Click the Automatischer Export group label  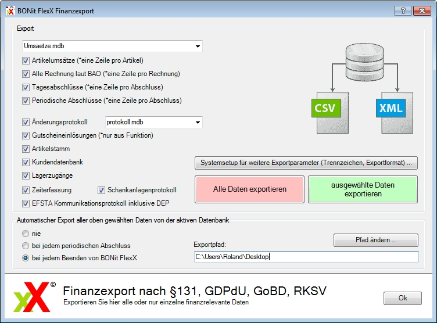(123, 220)
